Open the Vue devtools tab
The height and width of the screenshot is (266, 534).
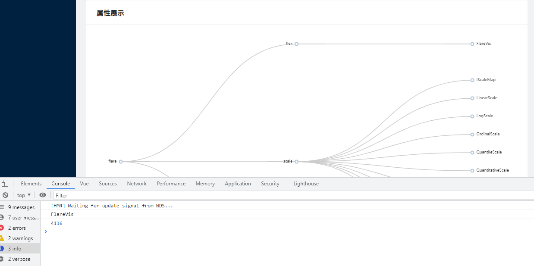coord(85,184)
